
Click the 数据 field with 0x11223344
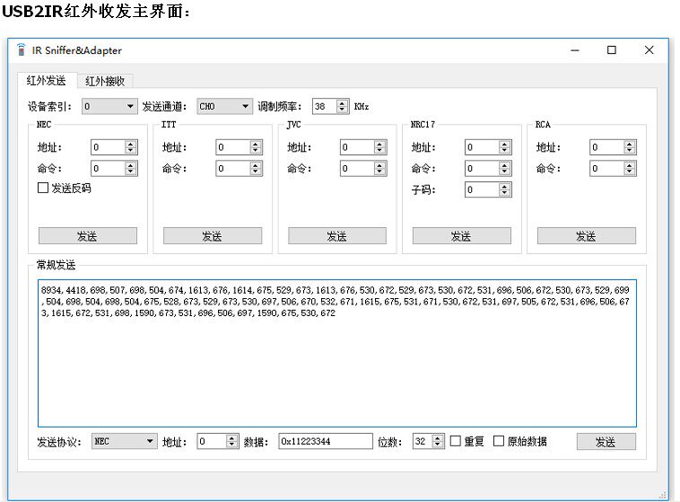pos(326,441)
